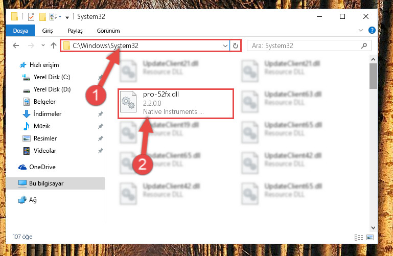
Task: Expand the address bar history dropdown
Action: [225, 45]
